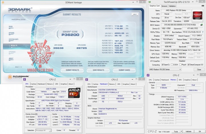Open the Tools dropdown arrow in CPU-Z
This screenshot has height=134, width=206.
tap(181, 131)
